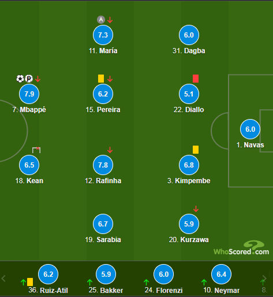Open the WhoScored.com logo link
The height and width of the screenshot is (297, 273).
pos(241,248)
